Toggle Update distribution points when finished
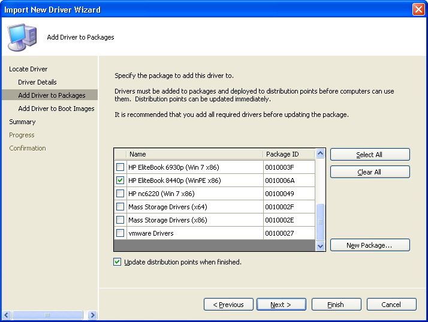428x322 pixels. pos(117,262)
